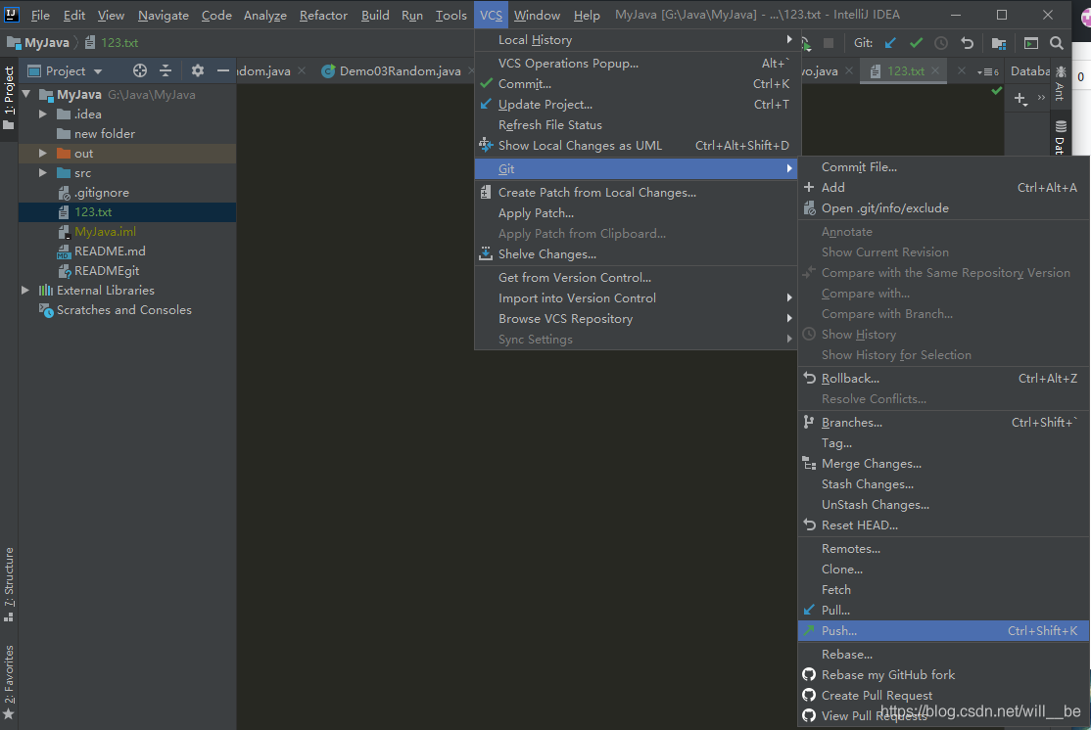Click the plus icon in Database panel
The width and height of the screenshot is (1091, 730).
1020,99
